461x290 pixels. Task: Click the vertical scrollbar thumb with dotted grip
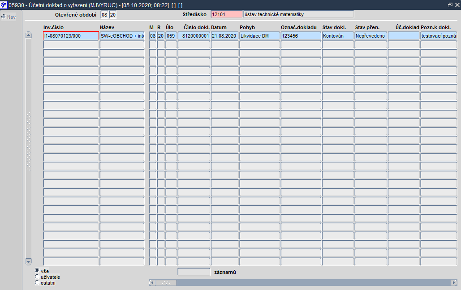pyautogui.click(x=29, y=141)
